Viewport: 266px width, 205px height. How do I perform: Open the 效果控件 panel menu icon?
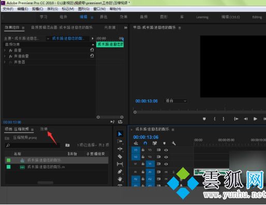click(23, 27)
